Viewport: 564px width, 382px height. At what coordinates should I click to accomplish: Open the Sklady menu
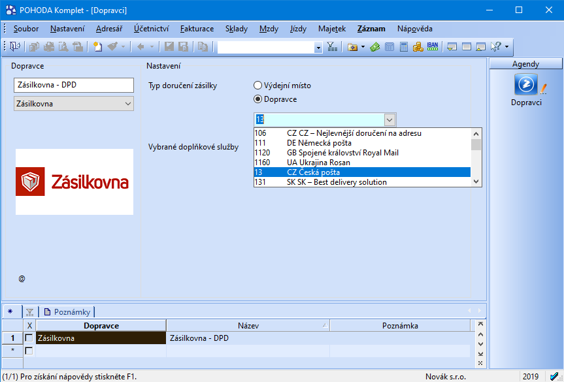237,29
